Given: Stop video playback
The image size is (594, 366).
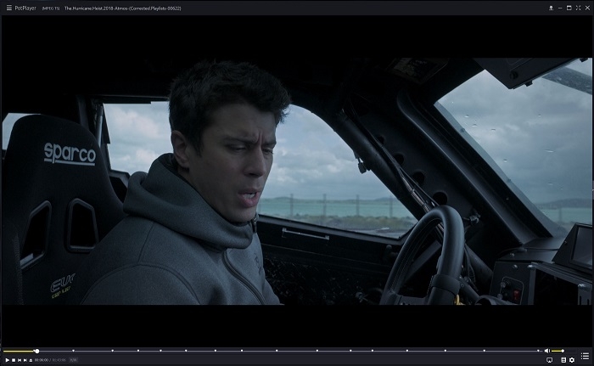Looking at the screenshot, I should coord(12,360).
